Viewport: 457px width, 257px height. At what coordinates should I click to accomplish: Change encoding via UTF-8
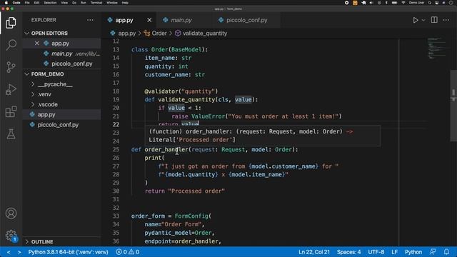[x=376, y=252]
